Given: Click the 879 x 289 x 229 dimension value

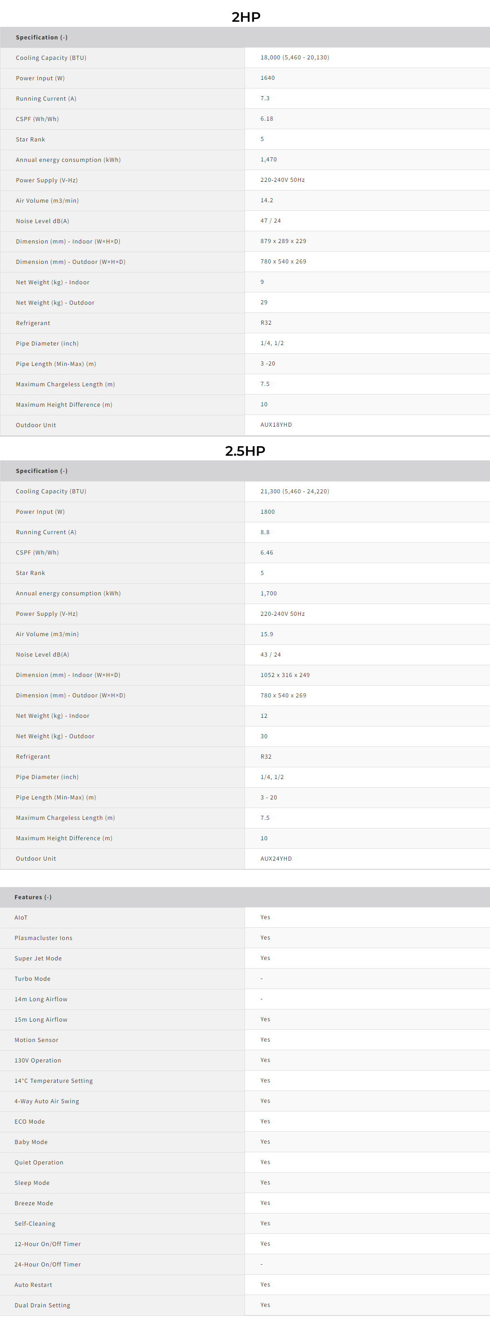Looking at the screenshot, I should point(283,241).
